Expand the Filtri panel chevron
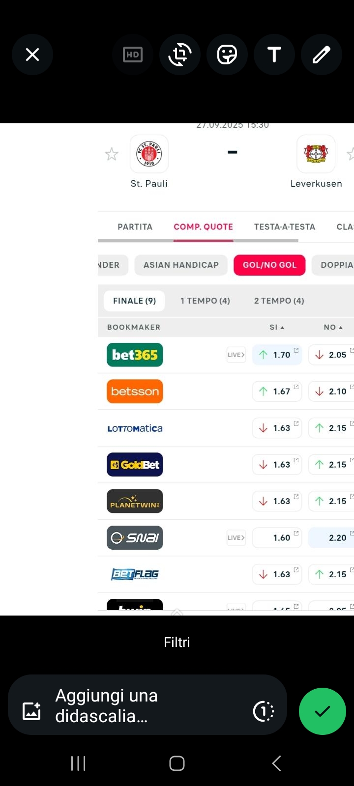Viewport: 354px width, 786px height. pyautogui.click(x=177, y=613)
